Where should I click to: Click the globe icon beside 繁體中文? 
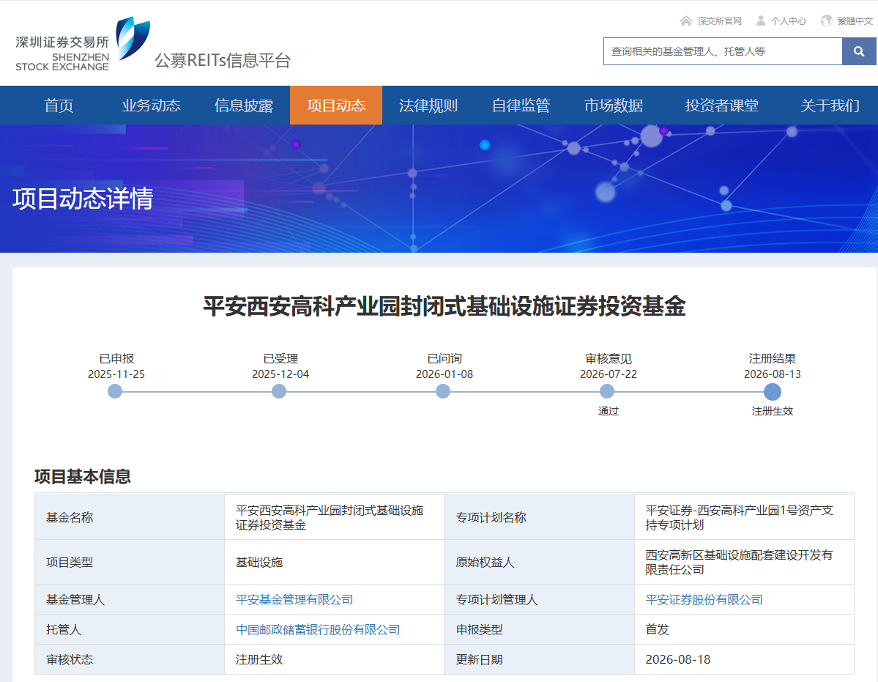tap(827, 21)
